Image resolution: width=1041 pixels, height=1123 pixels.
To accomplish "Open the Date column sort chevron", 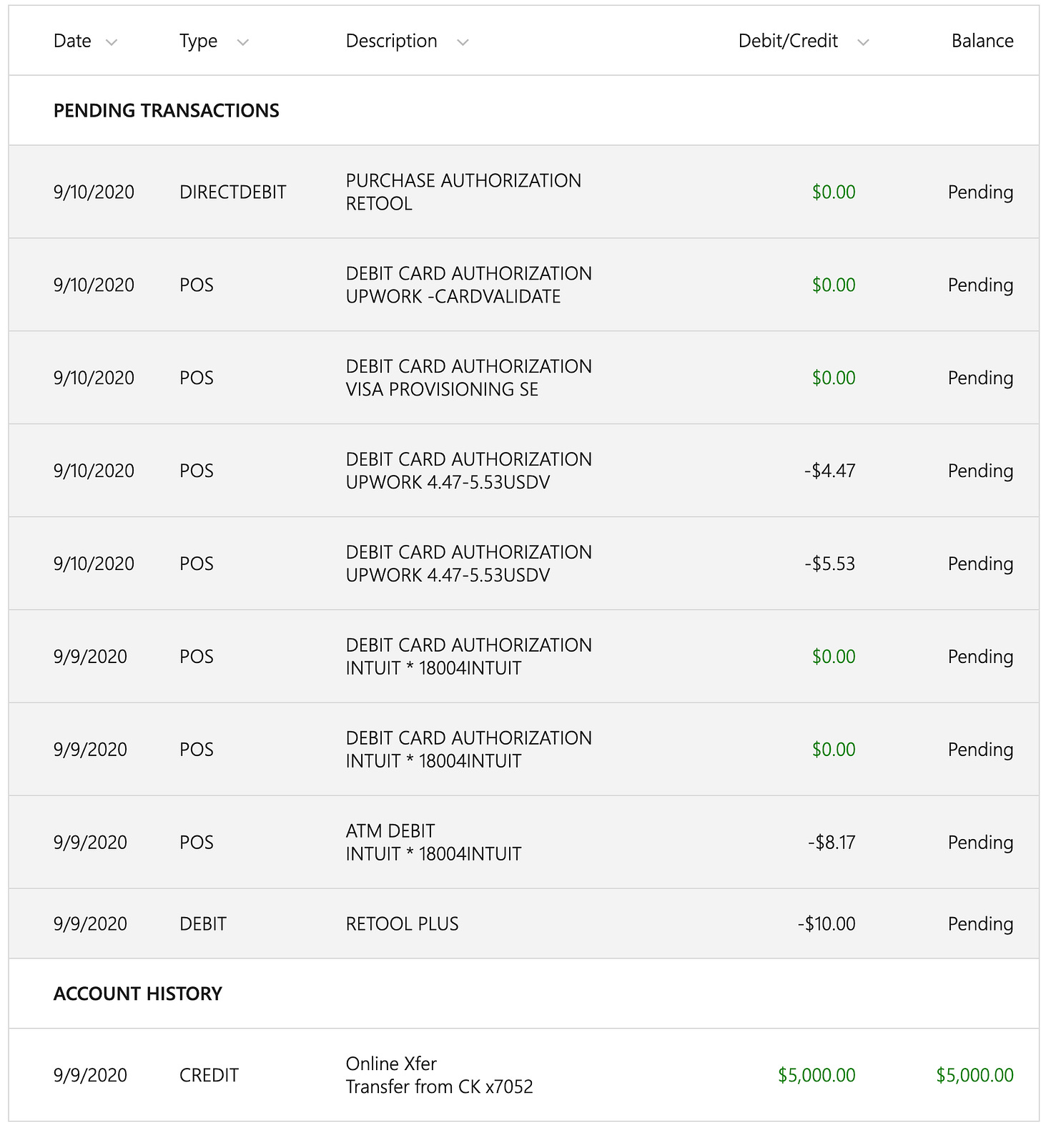I will [x=111, y=42].
